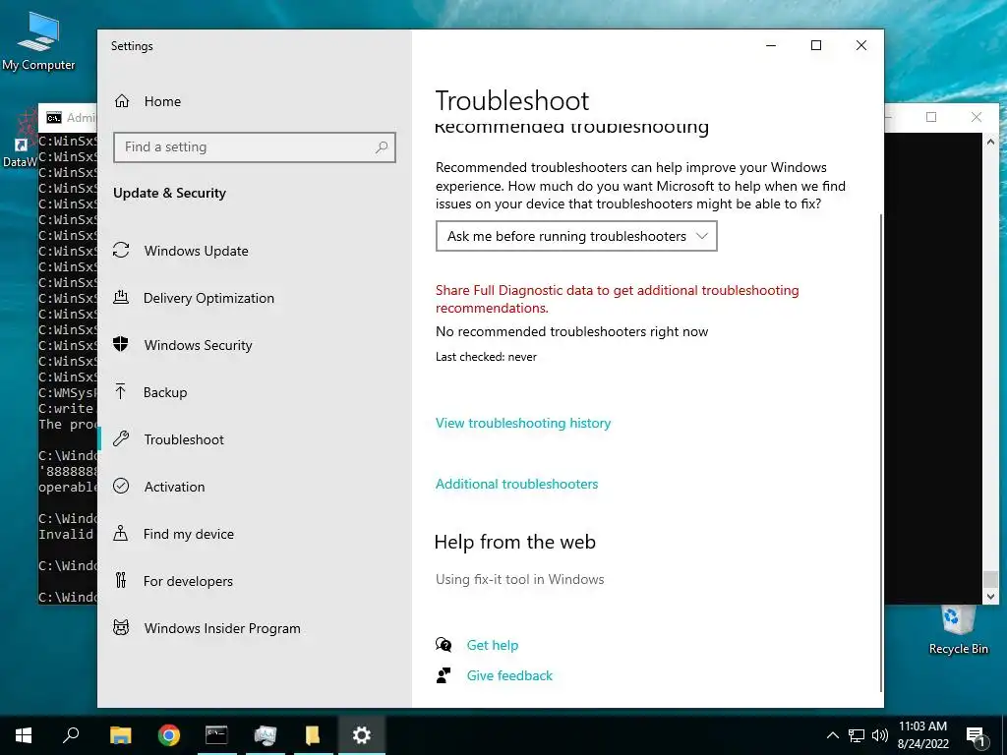Open Find my device page

(188, 534)
